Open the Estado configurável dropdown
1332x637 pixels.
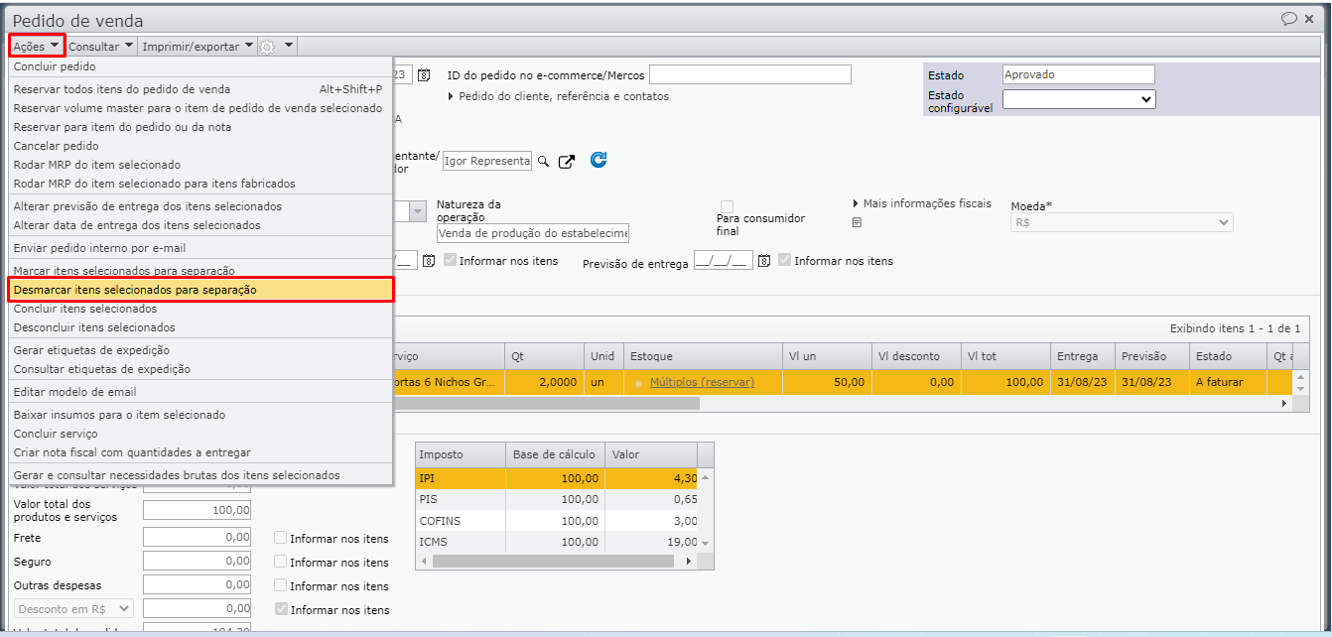tap(1079, 99)
